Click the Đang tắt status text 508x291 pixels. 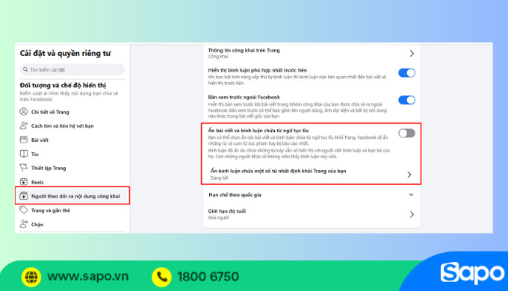(220, 178)
